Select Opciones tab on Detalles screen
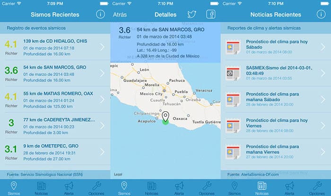This screenshot has width=331, height=196. click(x=207, y=188)
